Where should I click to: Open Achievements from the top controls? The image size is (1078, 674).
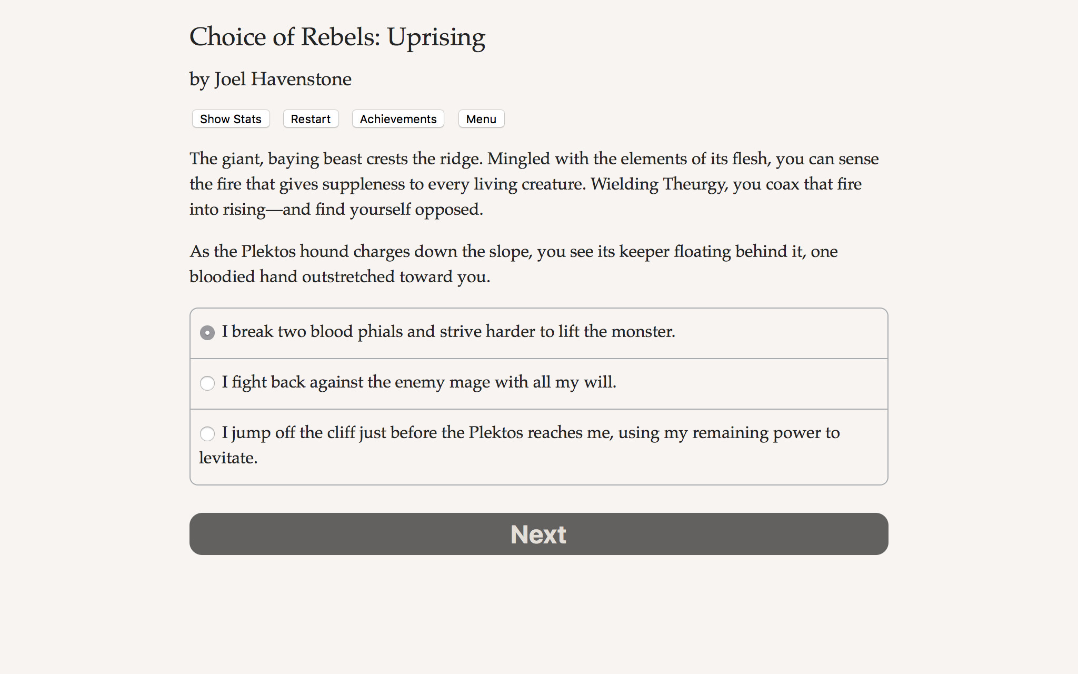(397, 119)
